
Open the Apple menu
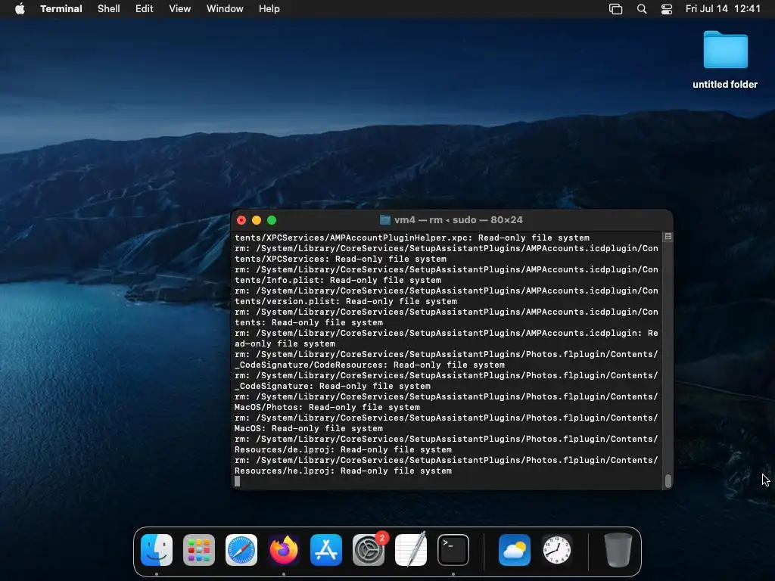click(20, 9)
